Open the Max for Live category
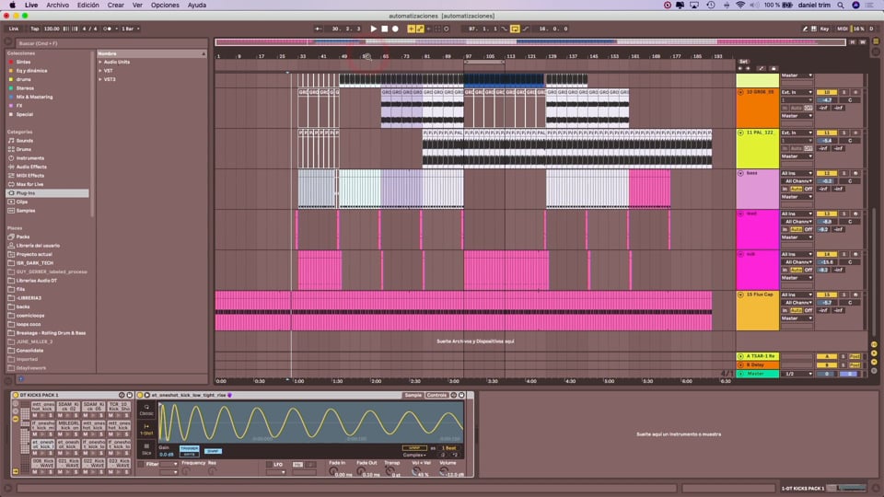Viewport: 884px width, 497px height. click(x=29, y=184)
